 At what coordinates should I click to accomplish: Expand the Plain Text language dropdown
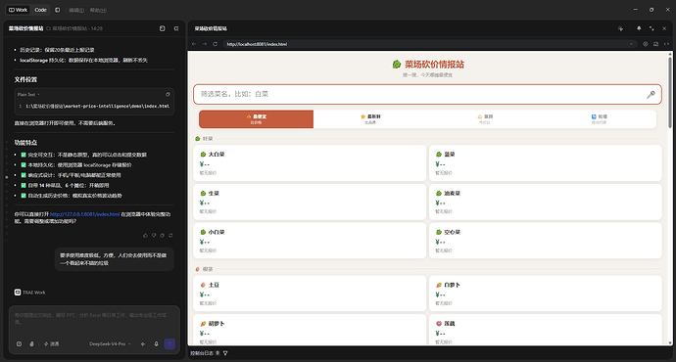28,94
